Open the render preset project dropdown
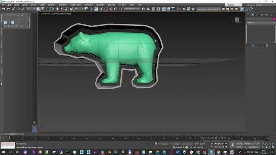The height and width of the screenshot is (155, 276). [x=209, y=9]
